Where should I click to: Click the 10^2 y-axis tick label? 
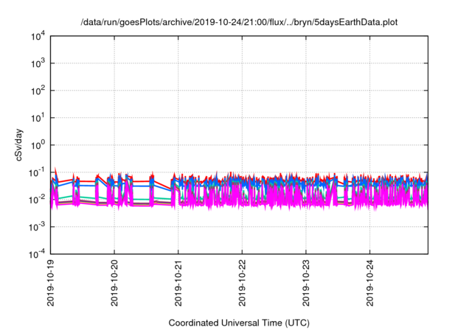tap(38, 91)
